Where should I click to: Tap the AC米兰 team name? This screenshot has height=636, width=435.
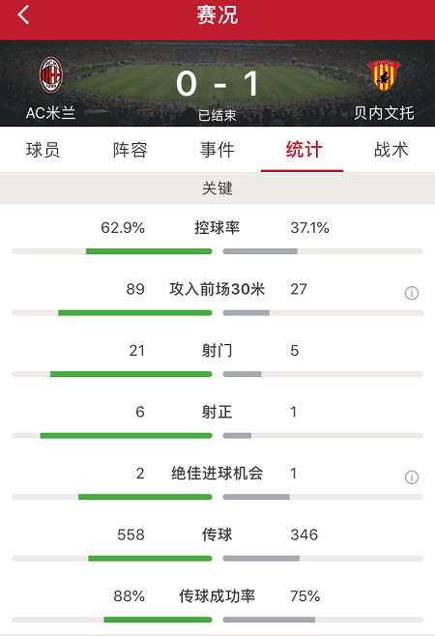[x=50, y=113]
